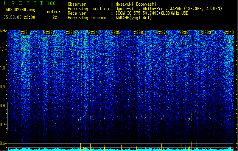Click the Ogata-vill. Akita-Pref. location text
This screenshot has width=238, height=151.
169,9
